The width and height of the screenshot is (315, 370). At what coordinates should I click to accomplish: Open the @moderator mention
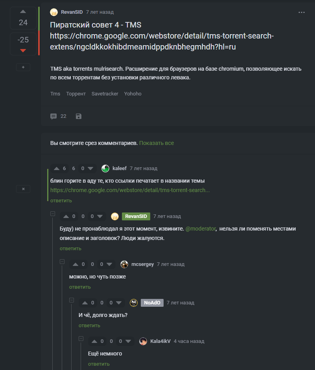(201, 228)
